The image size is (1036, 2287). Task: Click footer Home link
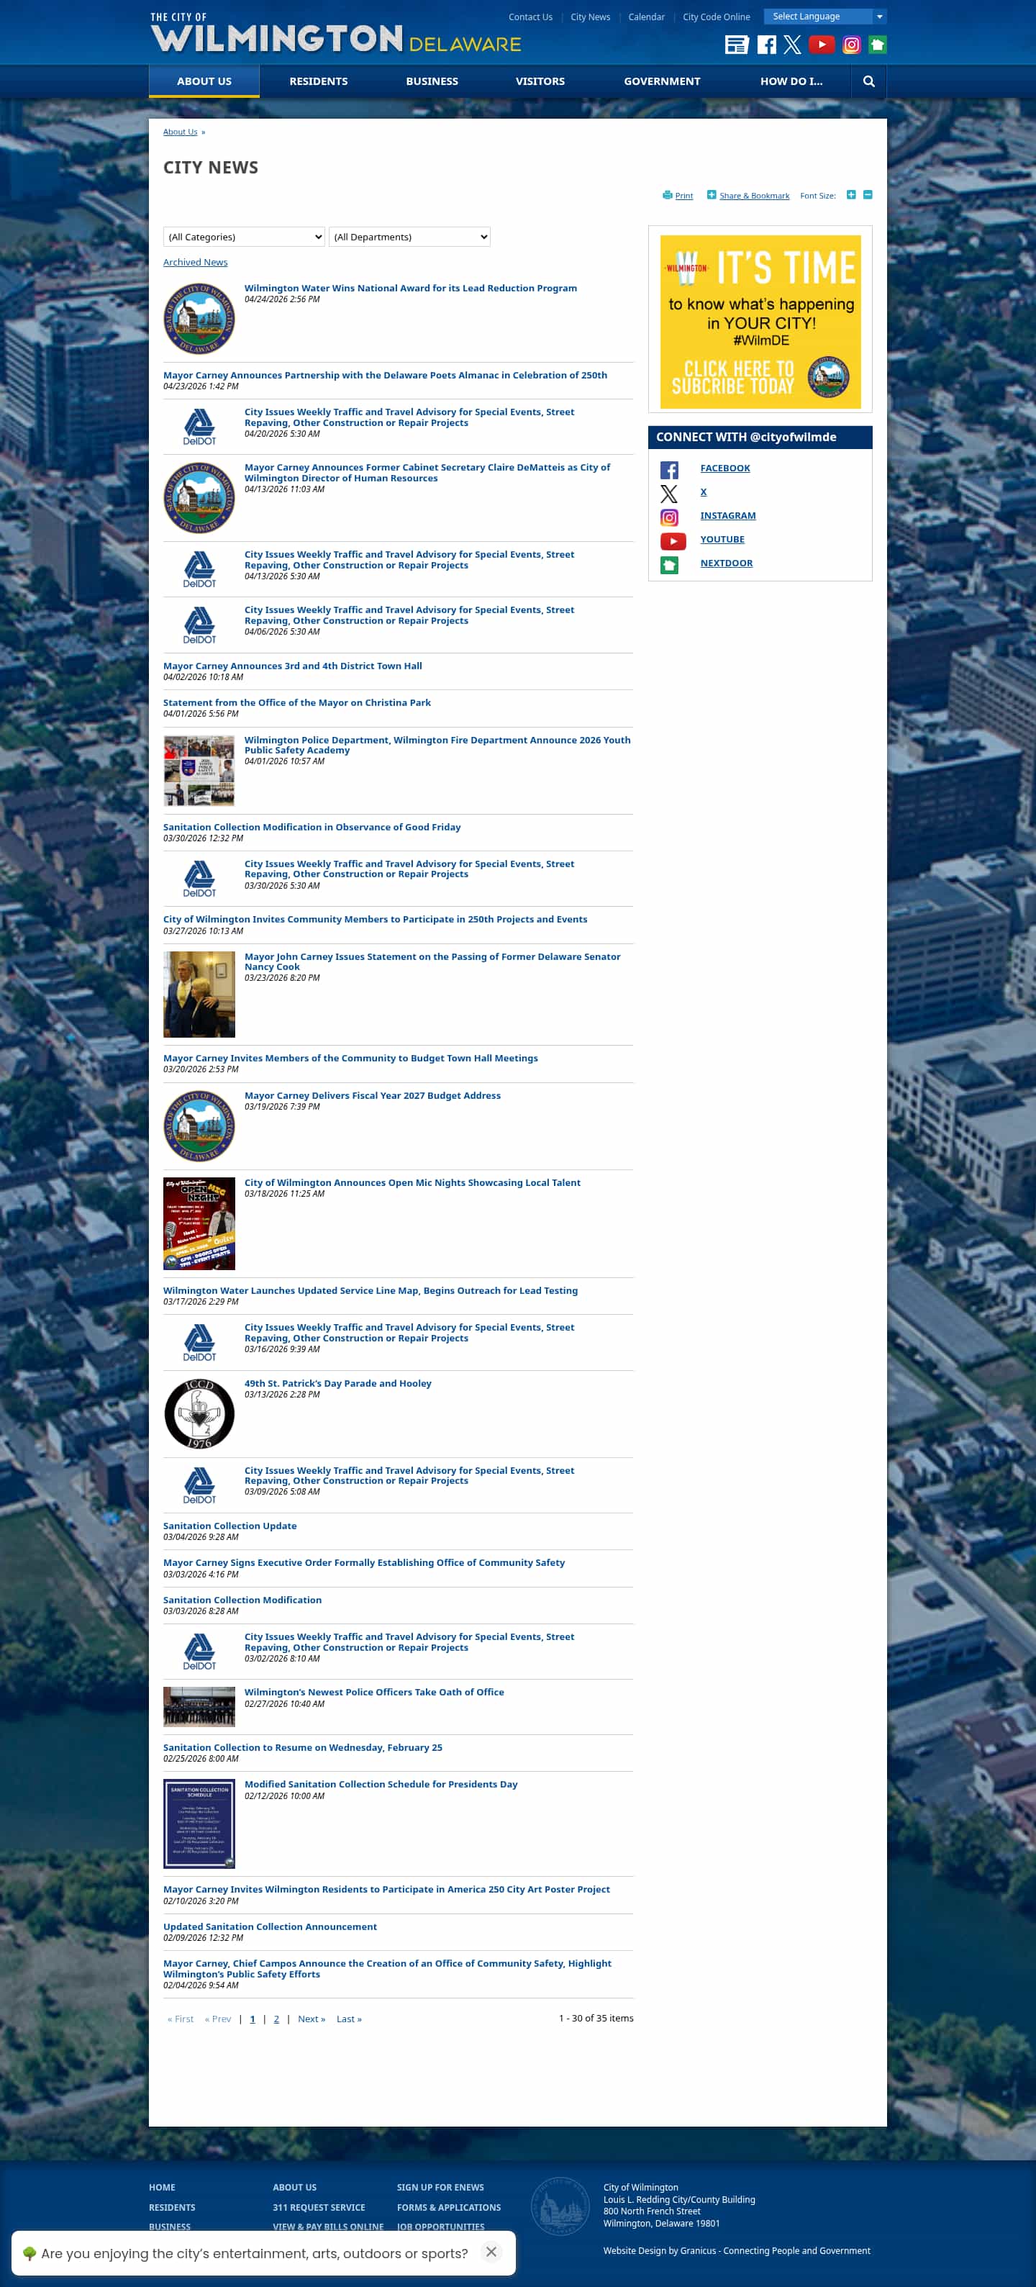pyautogui.click(x=162, y=2187)
